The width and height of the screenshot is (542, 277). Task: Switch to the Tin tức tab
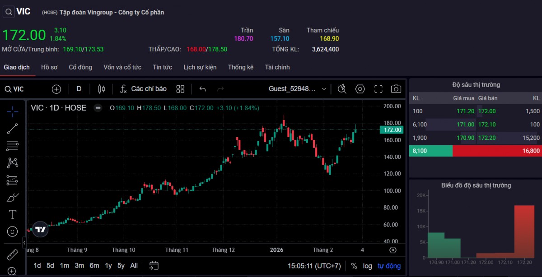coord(162,67)
